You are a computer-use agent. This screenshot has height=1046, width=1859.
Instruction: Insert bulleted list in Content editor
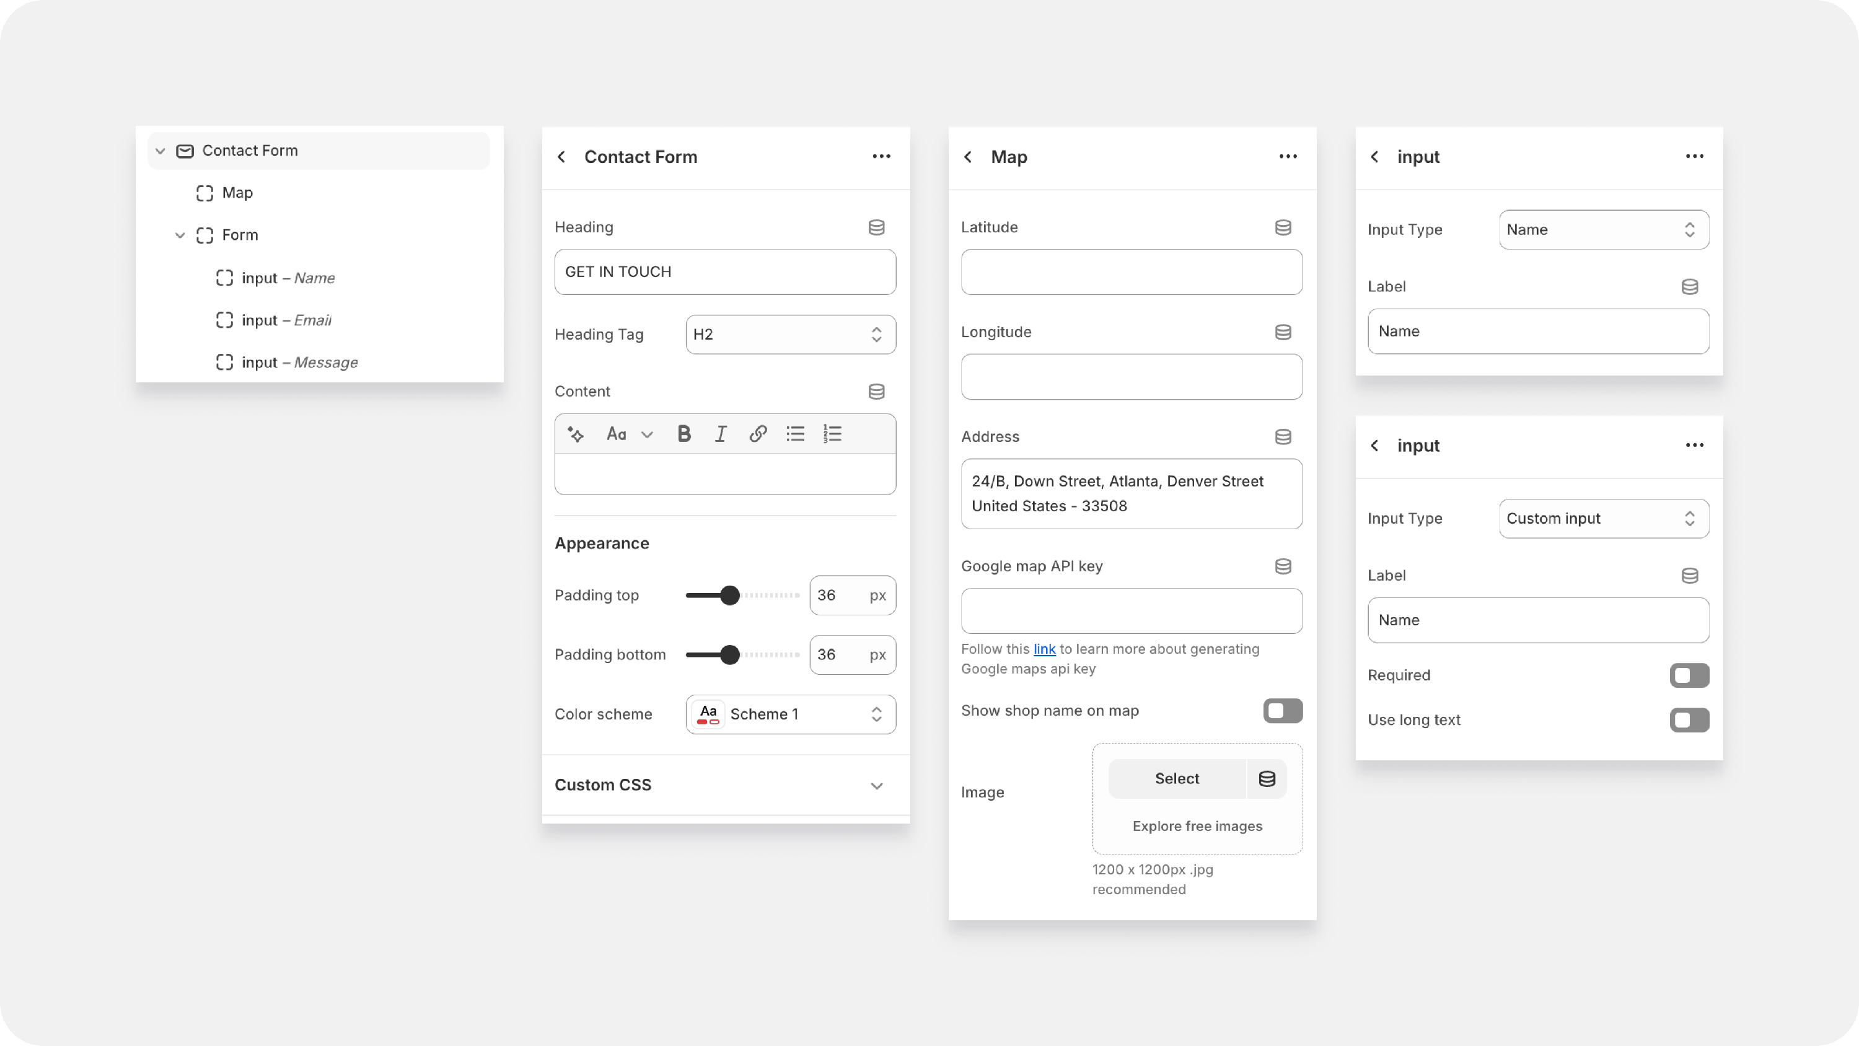click(795, 434)
